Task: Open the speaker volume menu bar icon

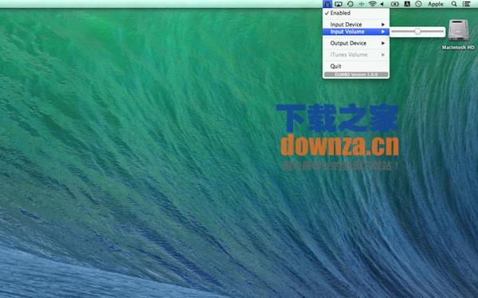Action: 382,4
